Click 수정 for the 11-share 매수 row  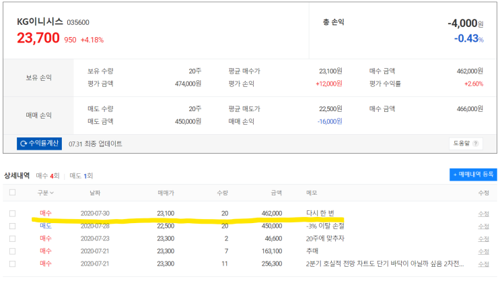click(x=483, y=263)
